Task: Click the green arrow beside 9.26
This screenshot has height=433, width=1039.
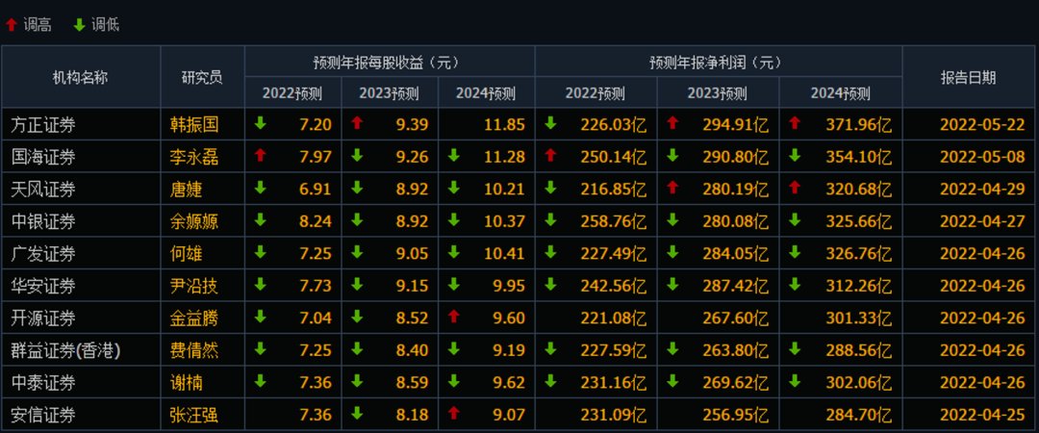Action: coord(357,156)
